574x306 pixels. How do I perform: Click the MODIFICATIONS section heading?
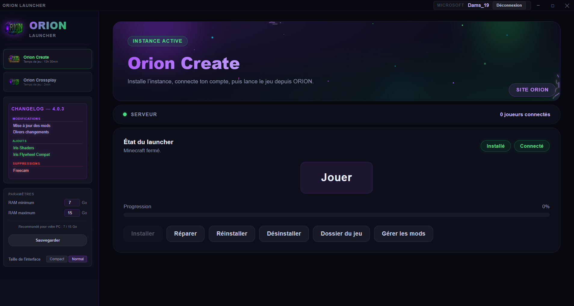[26, 119]
